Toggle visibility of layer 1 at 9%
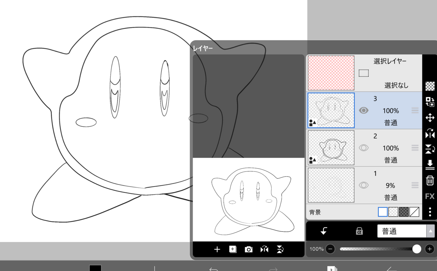Image resolution: width=437 pixels, height=271 pixels. [x=364, y=185]
